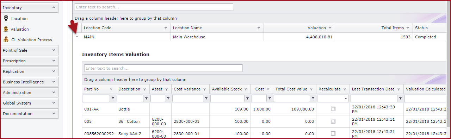Click the filter icon on Location Name header
The height and width of the screenshot is (139, 451).
(259, 28)
